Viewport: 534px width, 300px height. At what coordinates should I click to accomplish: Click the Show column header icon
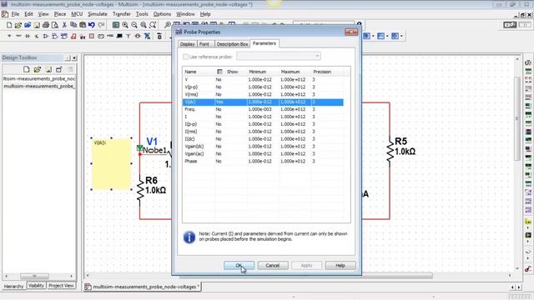[219, 72]
